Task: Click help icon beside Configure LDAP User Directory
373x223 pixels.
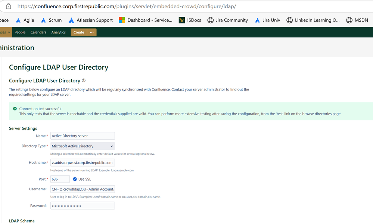Action: 84,80
